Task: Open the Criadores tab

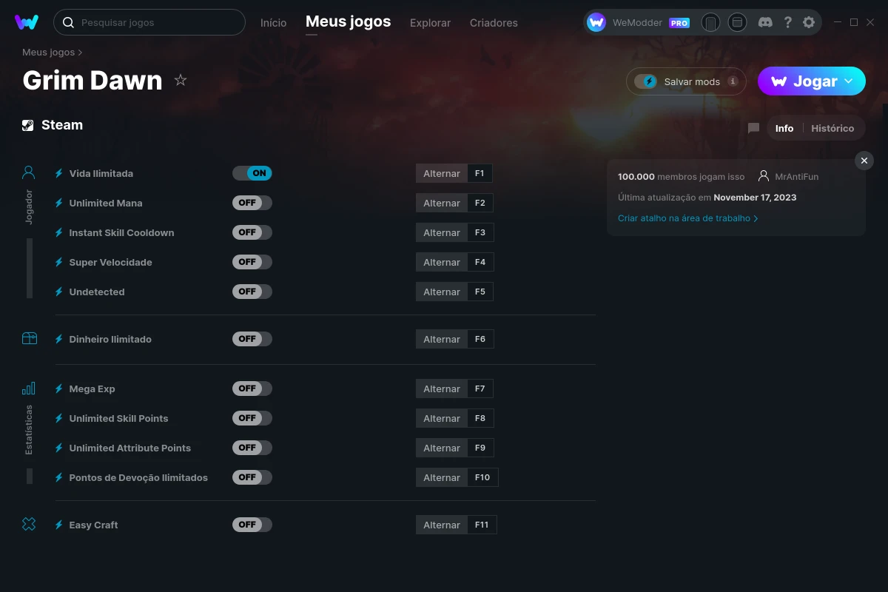Action: pyautogui.click(x=494, y=23)
